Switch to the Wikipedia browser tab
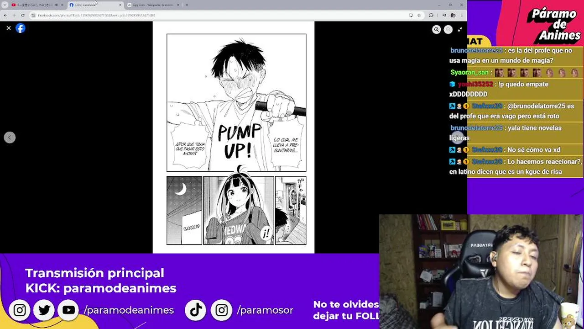The height and width of the screenshot is (329, 584). 153,5
